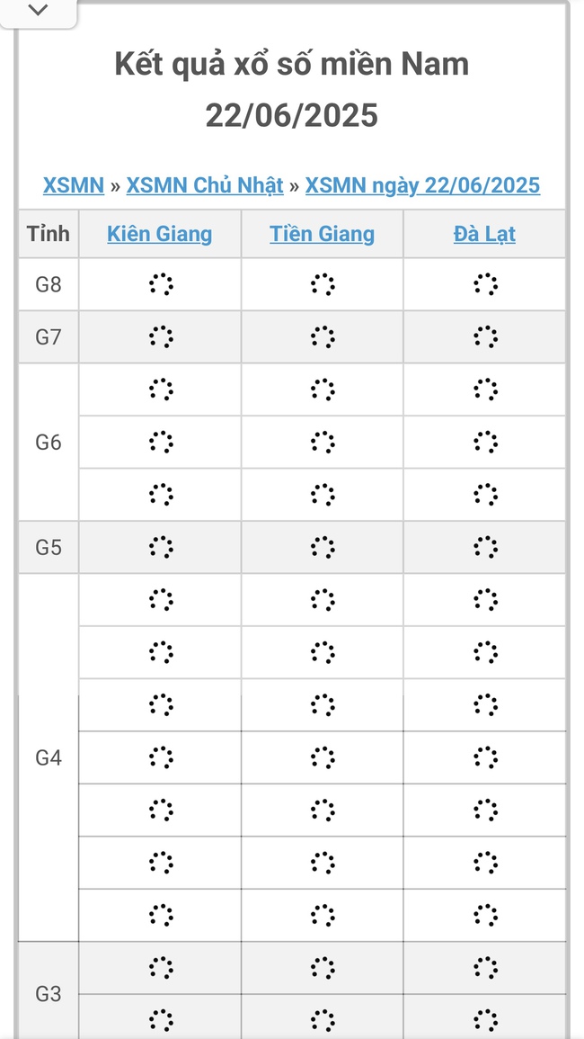Click the loading spinner in G5 Đà Lạt cell
The height and width of the screenshot is (1039, 584).
point(484,547)
